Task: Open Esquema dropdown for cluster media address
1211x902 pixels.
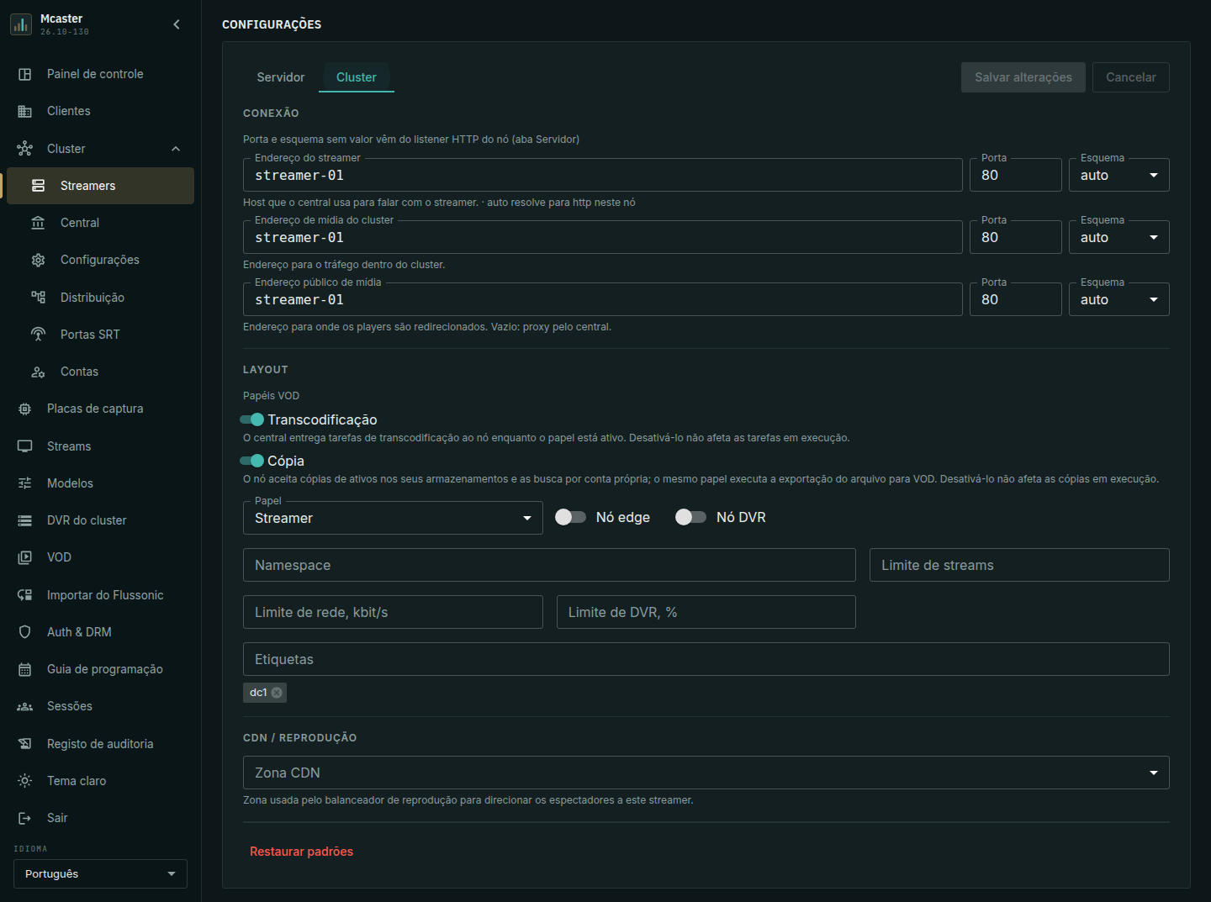Action: coord(1118,237)
